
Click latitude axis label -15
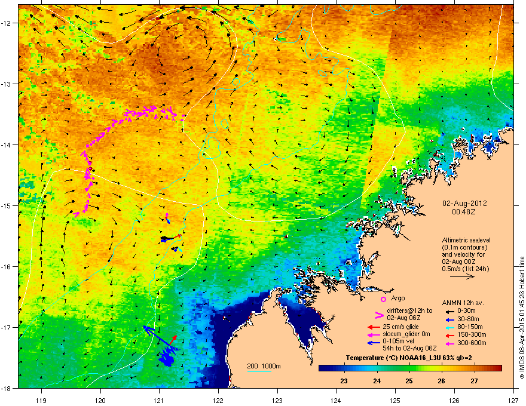[x=7, y=205]
